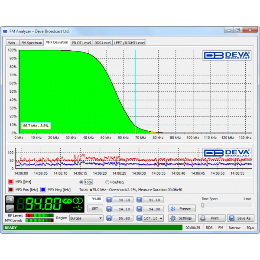Screen dimensions: 260x260
Task: Click the '70 kHz' axis label
Action: tap(140, 138)
